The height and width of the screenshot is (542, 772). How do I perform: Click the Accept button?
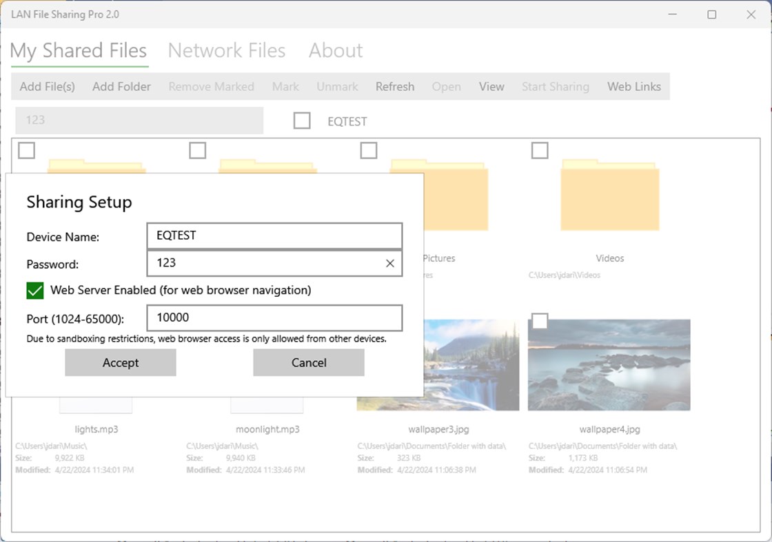[x=120, y=362]
